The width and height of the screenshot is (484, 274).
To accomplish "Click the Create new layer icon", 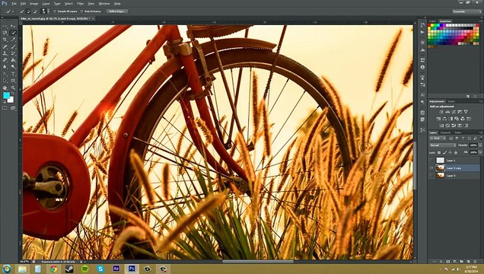I will [468, 261].
